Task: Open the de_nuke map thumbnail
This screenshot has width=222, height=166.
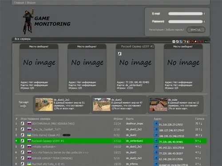Action: pyautogui.click(x=159, y=104)
